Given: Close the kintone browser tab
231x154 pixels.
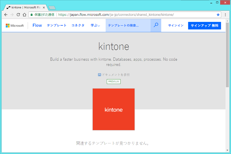Looking at the screenshot, I should click(44, 7).
